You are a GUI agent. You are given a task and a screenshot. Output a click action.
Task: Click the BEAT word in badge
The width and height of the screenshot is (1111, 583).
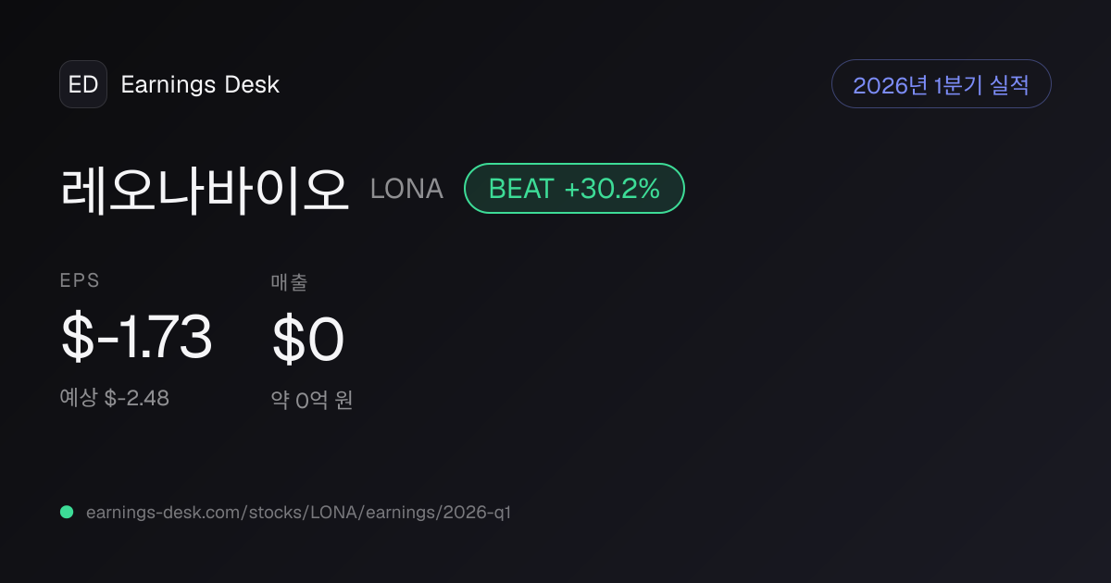click(x=521, y=189)
